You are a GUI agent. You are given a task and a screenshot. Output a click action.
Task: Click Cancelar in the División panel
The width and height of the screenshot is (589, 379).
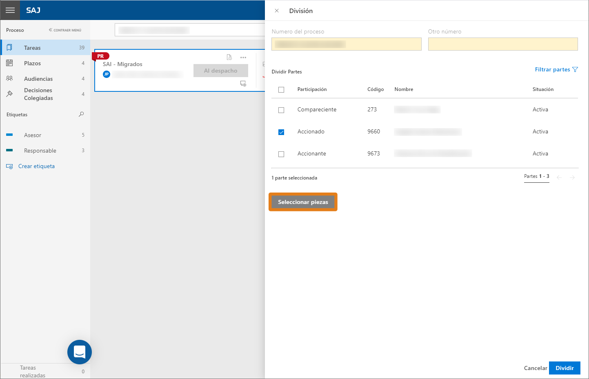536,368
